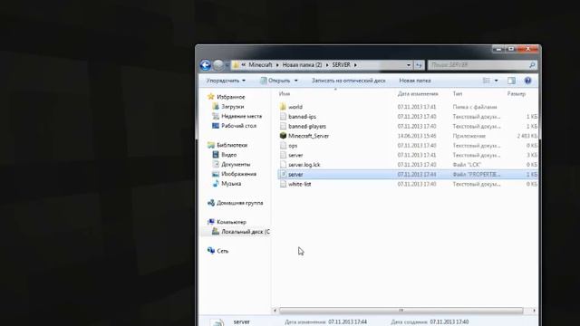Select the Minecraft breadcrumb in the address bar
Screen dimensions: 580x326
[260, 65]
